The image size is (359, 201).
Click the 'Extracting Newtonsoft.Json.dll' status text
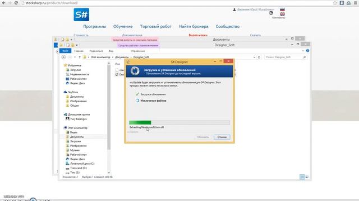click(146, 127)
